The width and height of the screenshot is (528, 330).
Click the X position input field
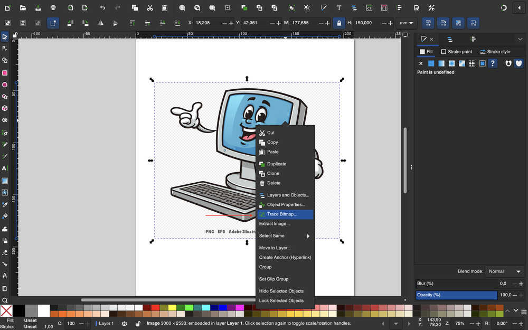coord(207,23)
